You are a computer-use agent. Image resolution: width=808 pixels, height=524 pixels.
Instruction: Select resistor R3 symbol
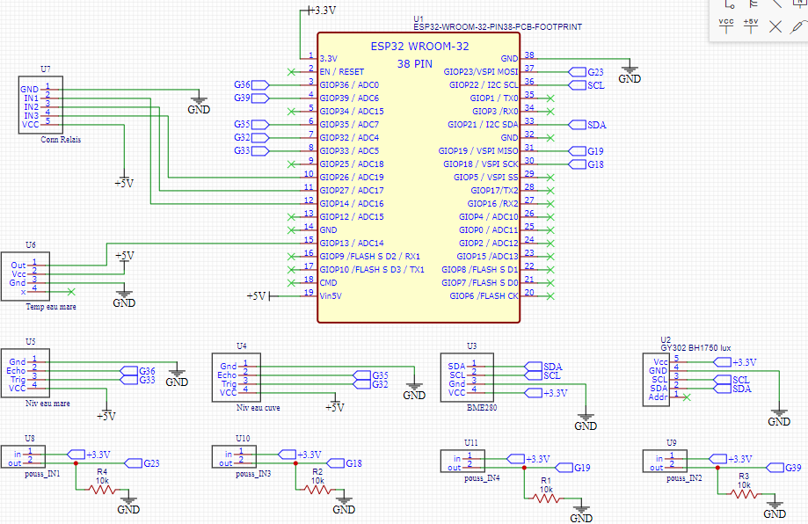pos(744,493)
